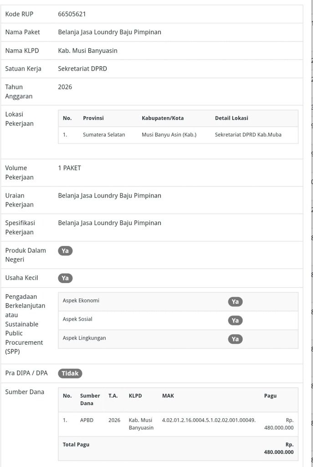313x467 pixels.
Task: Click the MAK column header
Action: (x=168, y=396)
